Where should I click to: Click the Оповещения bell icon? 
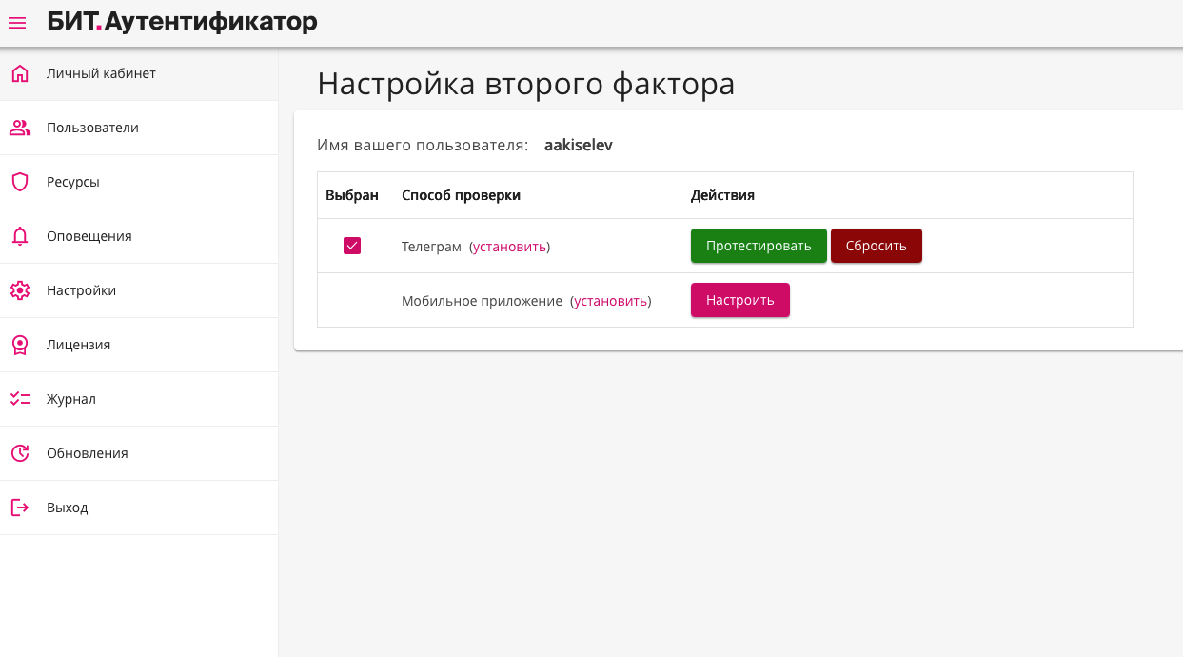[20, 236]
